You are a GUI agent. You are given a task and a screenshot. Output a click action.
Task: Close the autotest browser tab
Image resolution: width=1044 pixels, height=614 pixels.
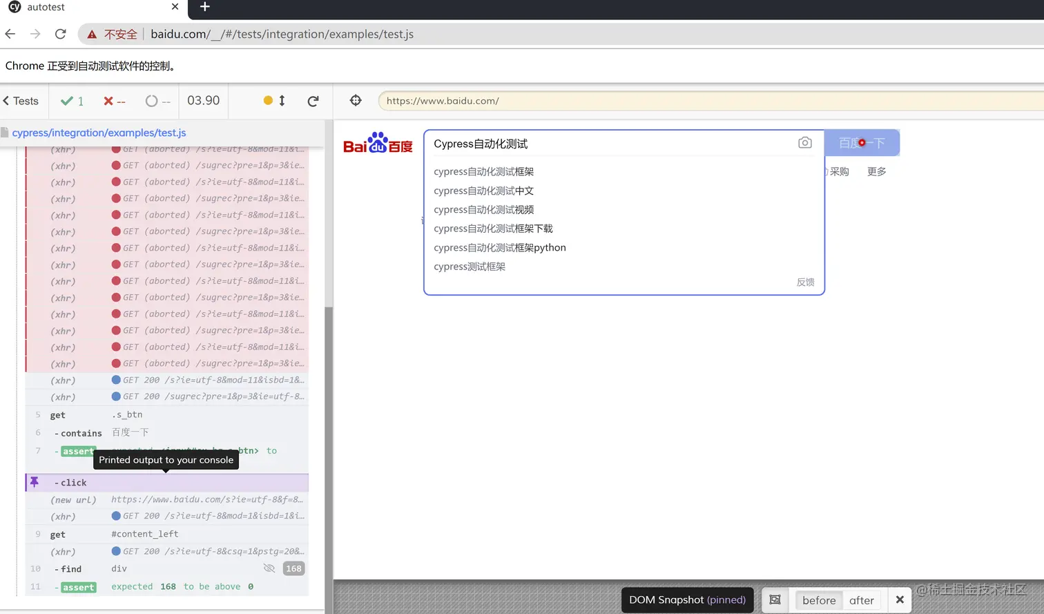(175, 7)
